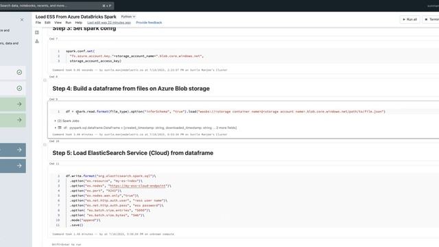Viewport: 439px width, 247px height.
Task: Click the .save() code line
Action: point(76,225)
